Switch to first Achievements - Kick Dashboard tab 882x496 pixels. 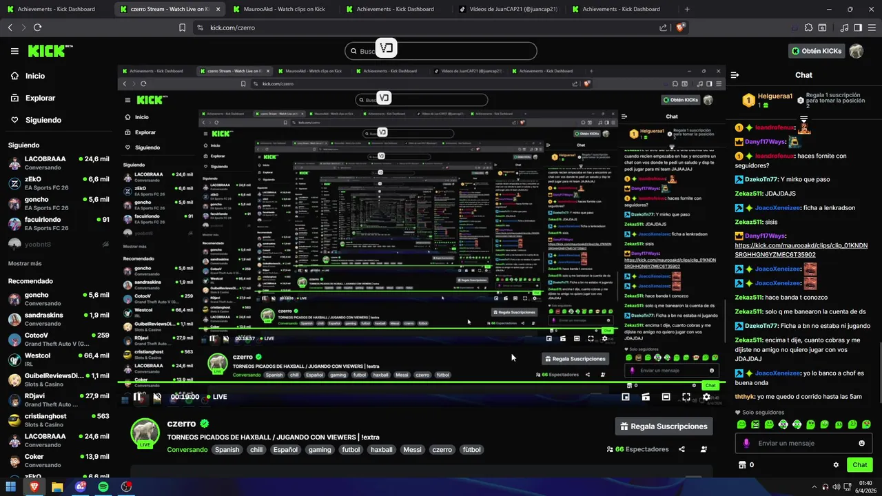57,9
